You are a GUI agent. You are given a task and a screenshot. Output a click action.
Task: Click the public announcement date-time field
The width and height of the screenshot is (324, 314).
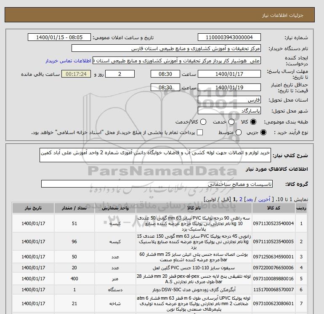pos(59,37)
